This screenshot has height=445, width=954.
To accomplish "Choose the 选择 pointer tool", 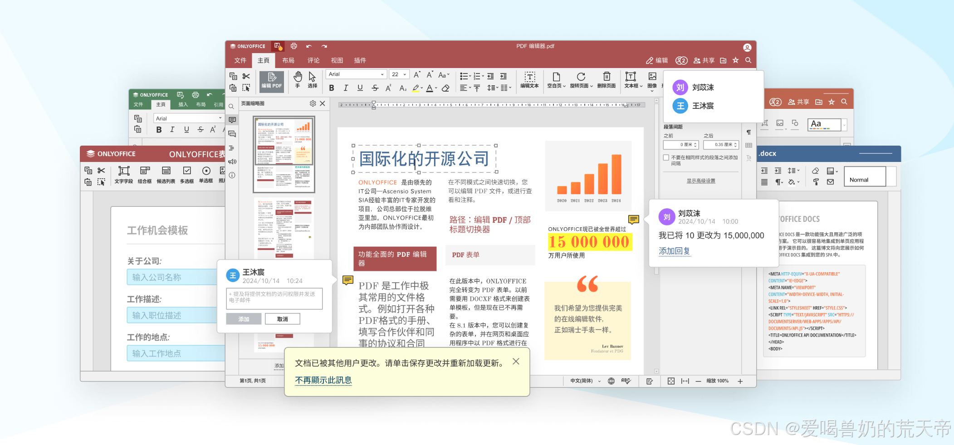I will pyautogui.click(x=313, y=80).
